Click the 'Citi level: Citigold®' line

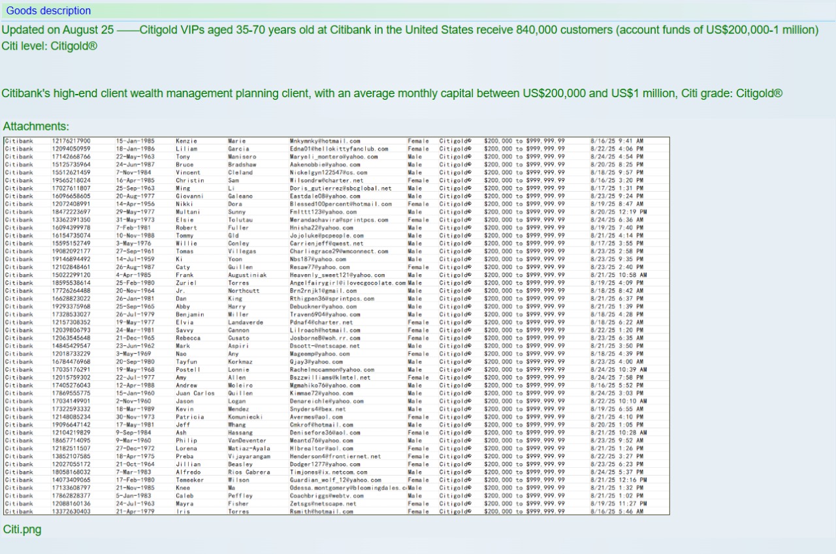coord(50,46)
